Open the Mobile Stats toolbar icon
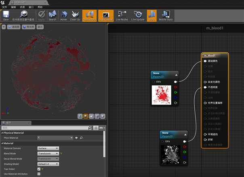Image resolution: width=244 pixels, height=177 pixels. (166, 16)
